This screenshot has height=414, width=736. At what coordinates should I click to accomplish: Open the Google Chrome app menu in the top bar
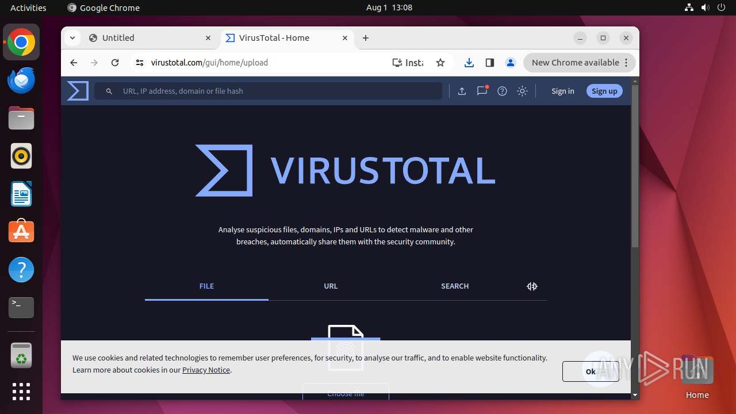coord(103,7)
